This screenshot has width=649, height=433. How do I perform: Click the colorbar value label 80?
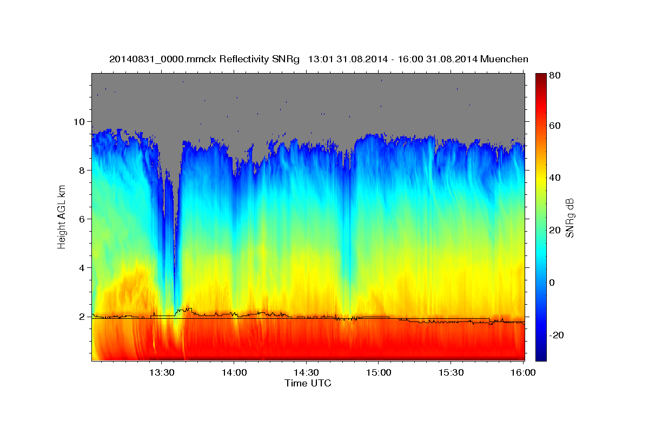pos(555,75)
